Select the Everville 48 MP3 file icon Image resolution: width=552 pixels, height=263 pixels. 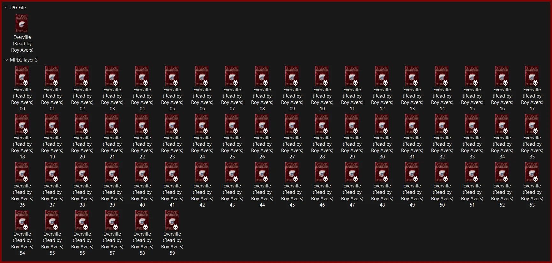[382, 172]
